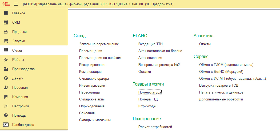Open the CRM section
The width and height of the screenshot is (280, 131).
click(16, 22)
